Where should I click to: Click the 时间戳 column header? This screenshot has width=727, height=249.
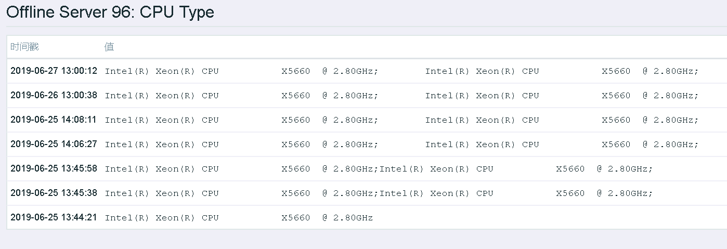point(24,47)
